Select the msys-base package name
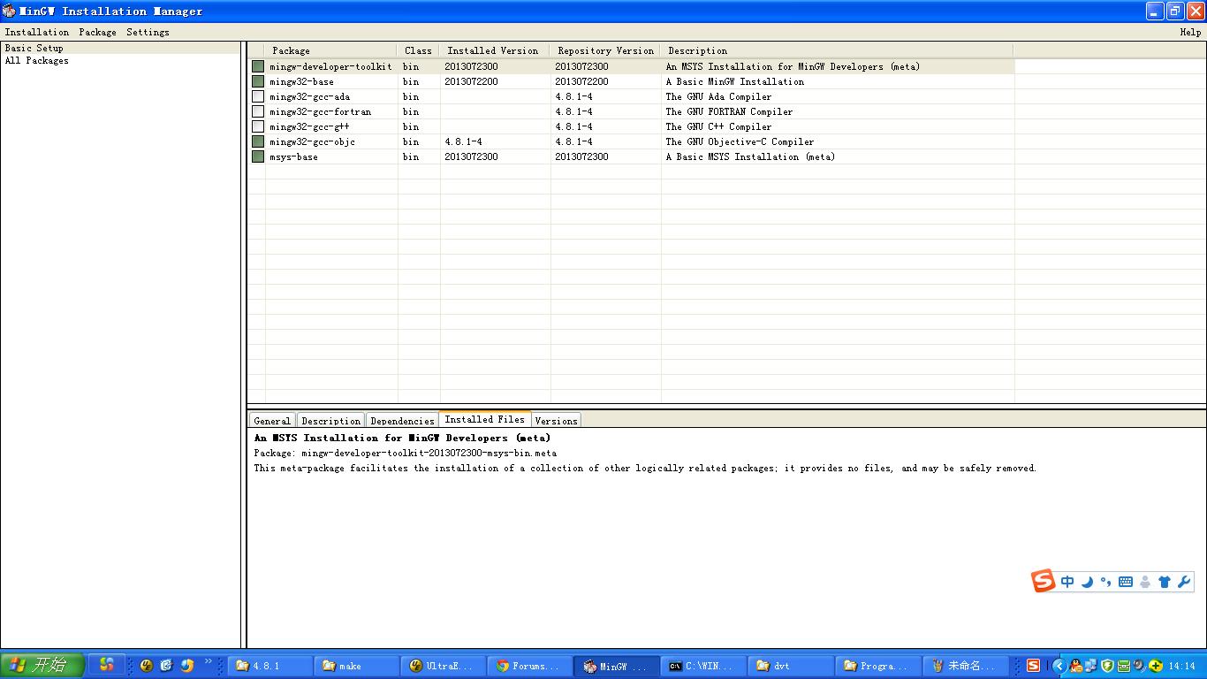The height and width of the screenshot is (679, 1207). point(293,156)
